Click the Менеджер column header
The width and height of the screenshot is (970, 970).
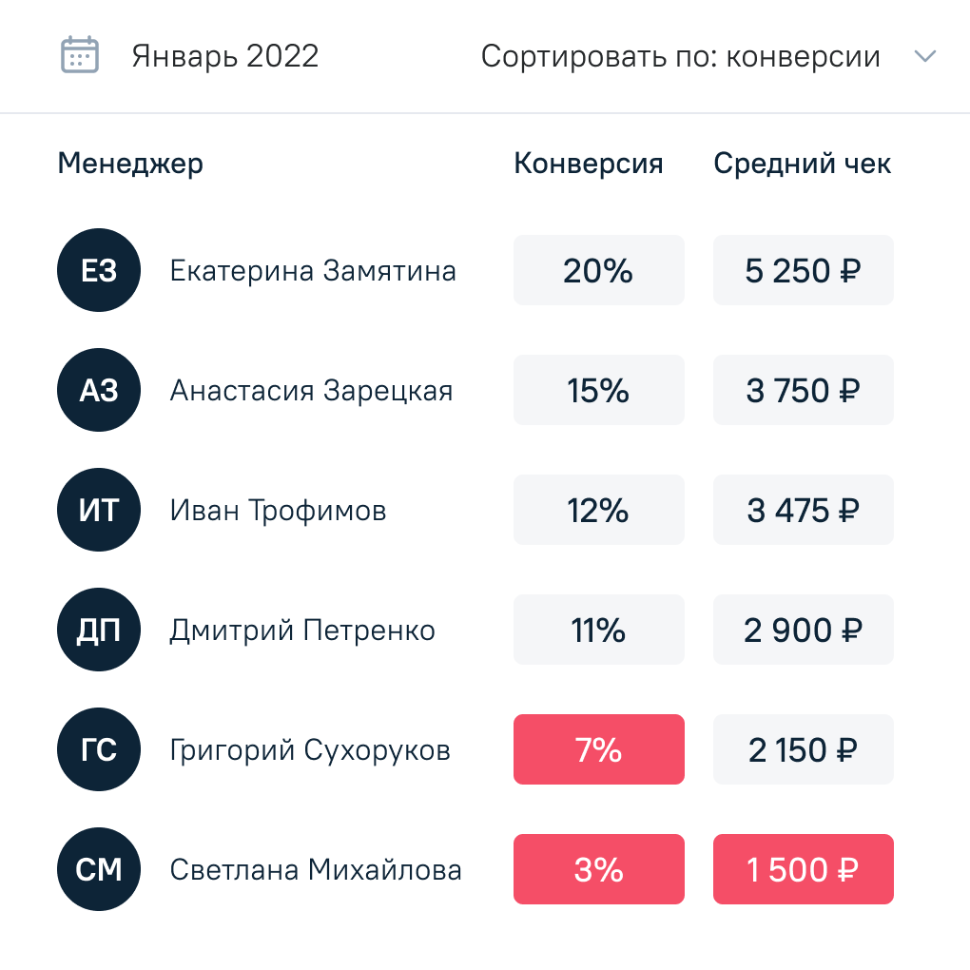click(130, 164)
